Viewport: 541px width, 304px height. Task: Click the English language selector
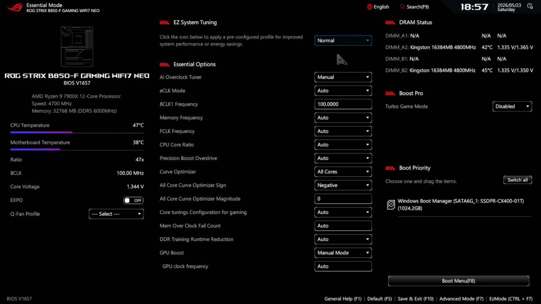tap(378, 7)
